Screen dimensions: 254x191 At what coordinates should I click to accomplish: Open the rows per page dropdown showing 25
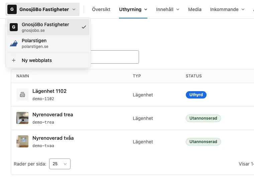pos(60,164)
